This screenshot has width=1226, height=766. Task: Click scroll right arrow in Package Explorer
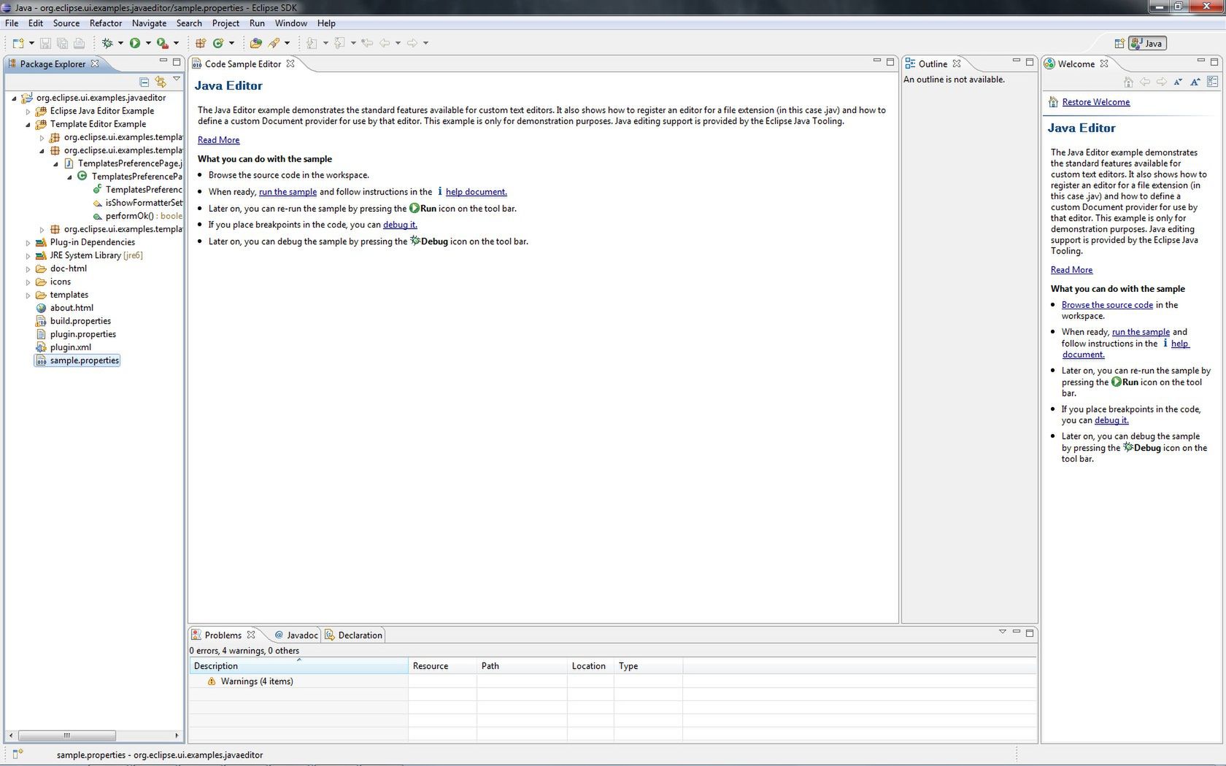(177, 735)
